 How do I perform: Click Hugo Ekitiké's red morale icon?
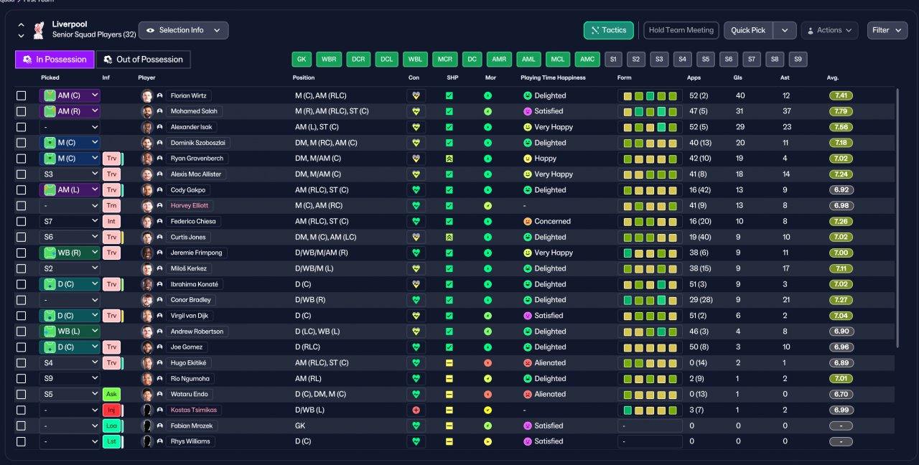click(488, 363)
